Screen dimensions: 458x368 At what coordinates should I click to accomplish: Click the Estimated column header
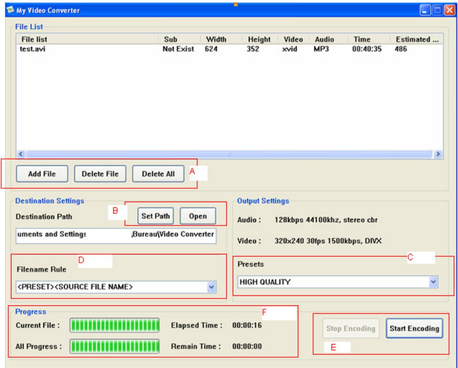(x=417, y=39)
